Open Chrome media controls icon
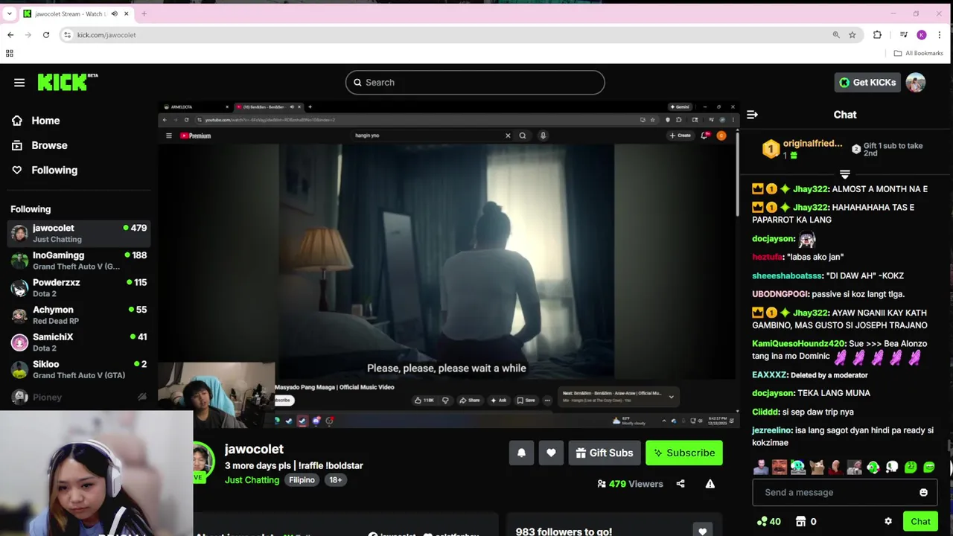 coord(903,35)
